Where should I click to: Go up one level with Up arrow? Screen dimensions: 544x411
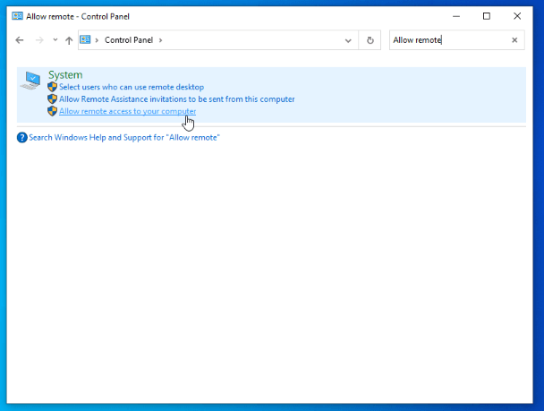(69, 40)
